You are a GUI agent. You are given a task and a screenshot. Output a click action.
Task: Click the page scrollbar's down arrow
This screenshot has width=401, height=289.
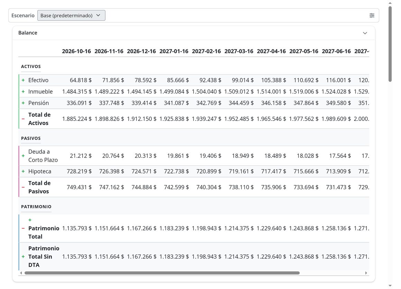click(390, 286)
